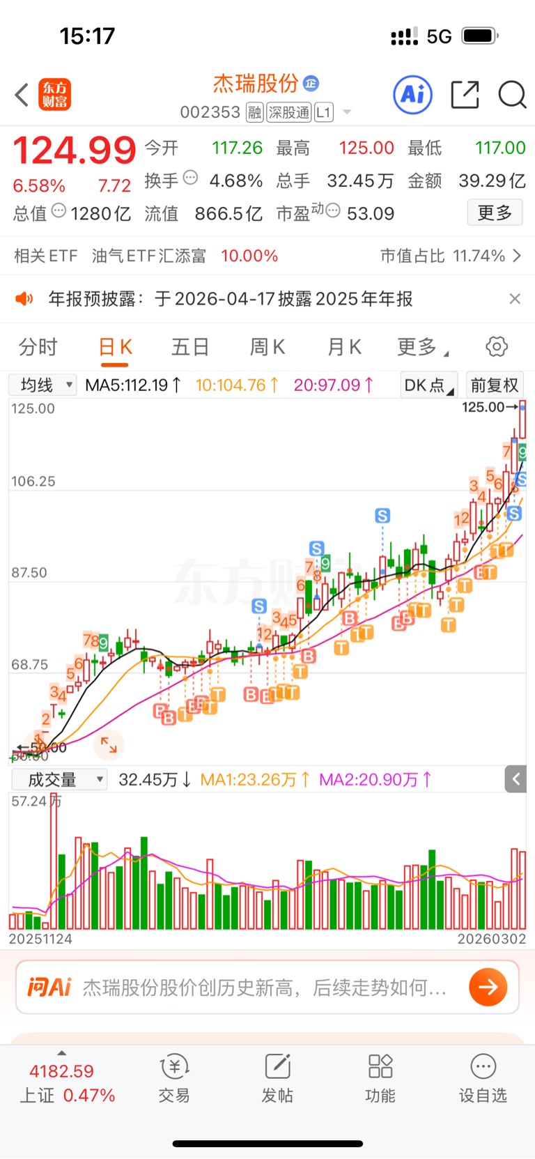Tap the 125.00 high price marker
This screenshot has width=535, height=1159.
click(x=489, y=406)
